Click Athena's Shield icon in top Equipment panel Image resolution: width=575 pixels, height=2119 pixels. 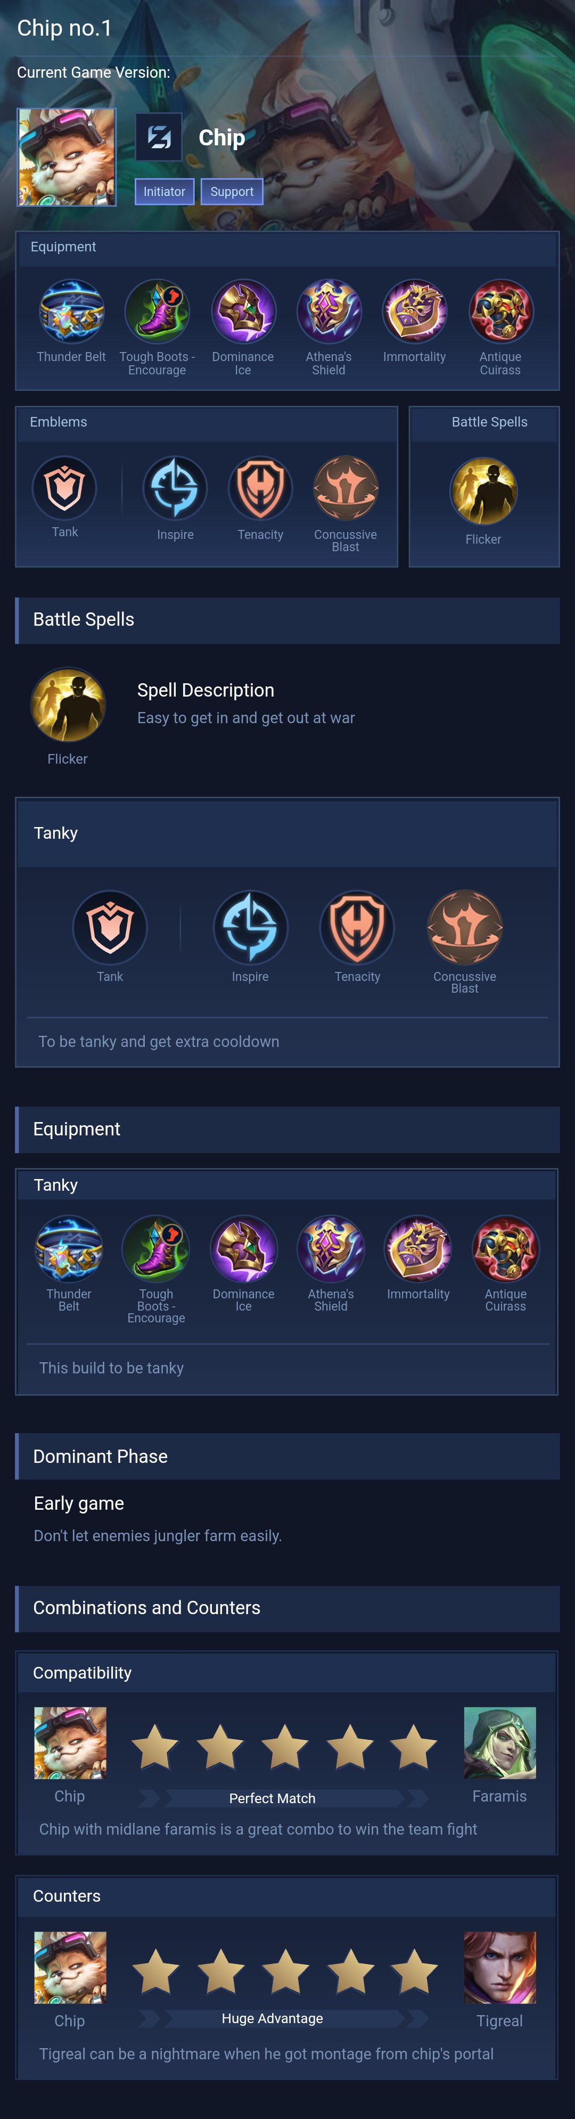[329, 312]
